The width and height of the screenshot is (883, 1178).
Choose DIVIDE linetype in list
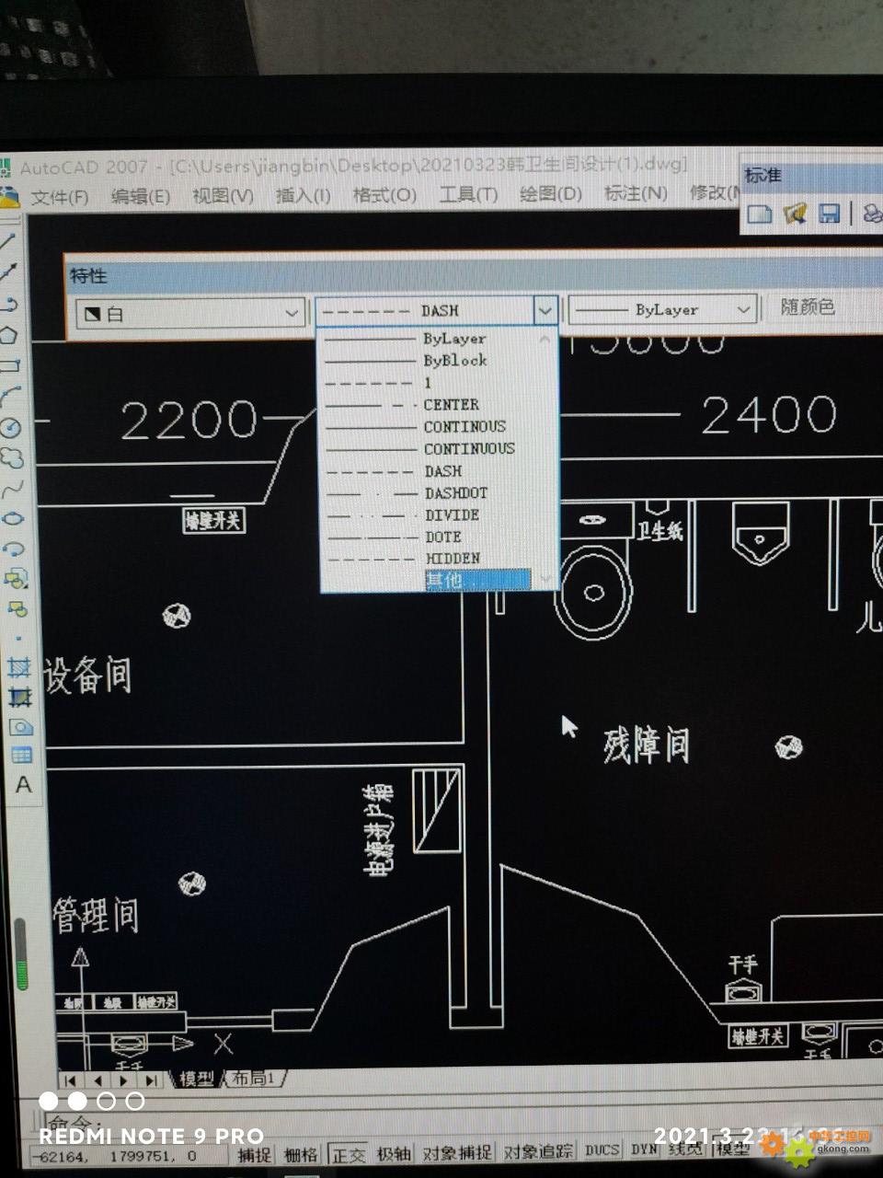(430, 515)
